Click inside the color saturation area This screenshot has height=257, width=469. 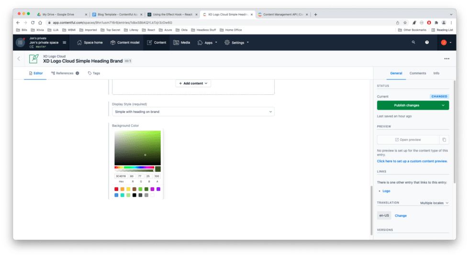pyautogui.click(x=138, y=148)
